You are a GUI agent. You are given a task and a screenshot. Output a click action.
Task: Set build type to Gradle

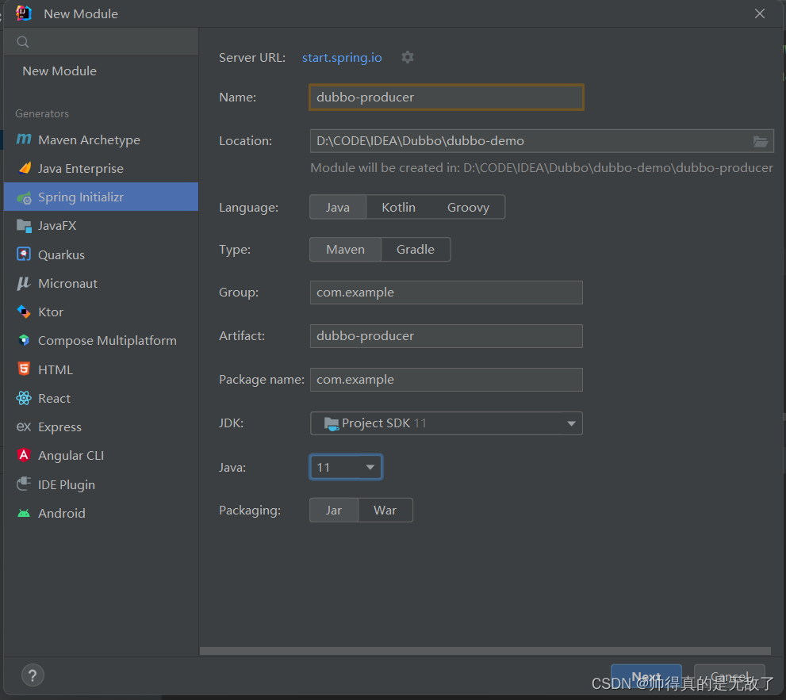pyautogui.click(x=416, y=250)
